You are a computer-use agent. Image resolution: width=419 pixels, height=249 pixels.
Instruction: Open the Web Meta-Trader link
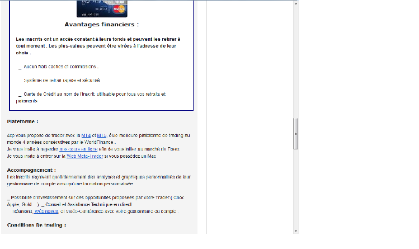click(84, 156)
